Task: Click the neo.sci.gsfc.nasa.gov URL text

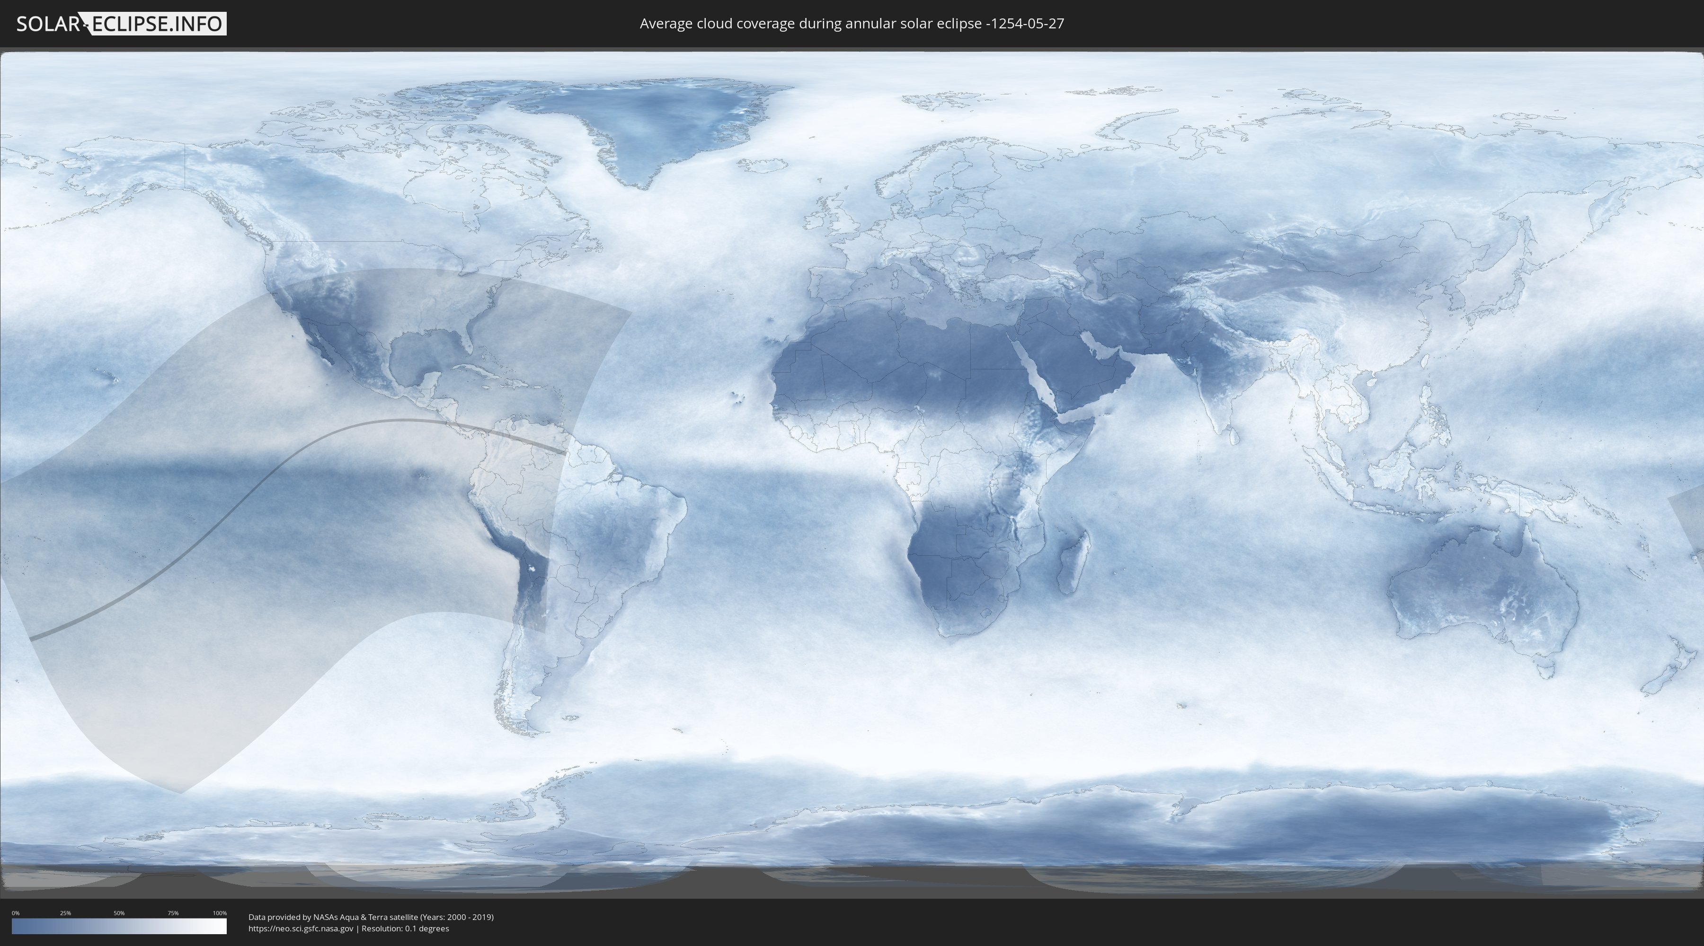Action: [x=301, y=928]
